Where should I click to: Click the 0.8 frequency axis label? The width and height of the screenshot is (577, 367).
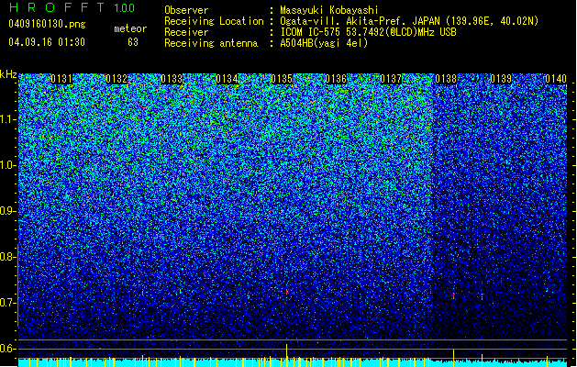[7, 257]
